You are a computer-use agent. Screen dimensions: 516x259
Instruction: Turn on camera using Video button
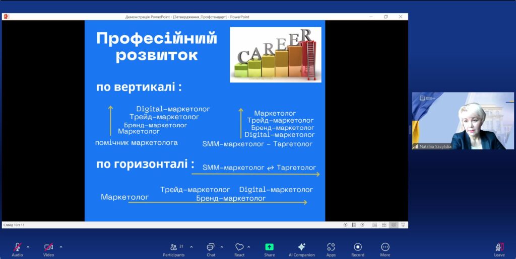coord(48,247)
